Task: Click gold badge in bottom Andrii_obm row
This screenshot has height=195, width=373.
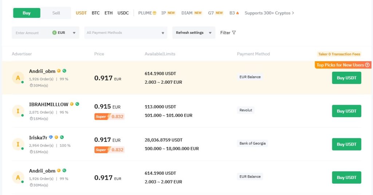Action: click(59, 170)
